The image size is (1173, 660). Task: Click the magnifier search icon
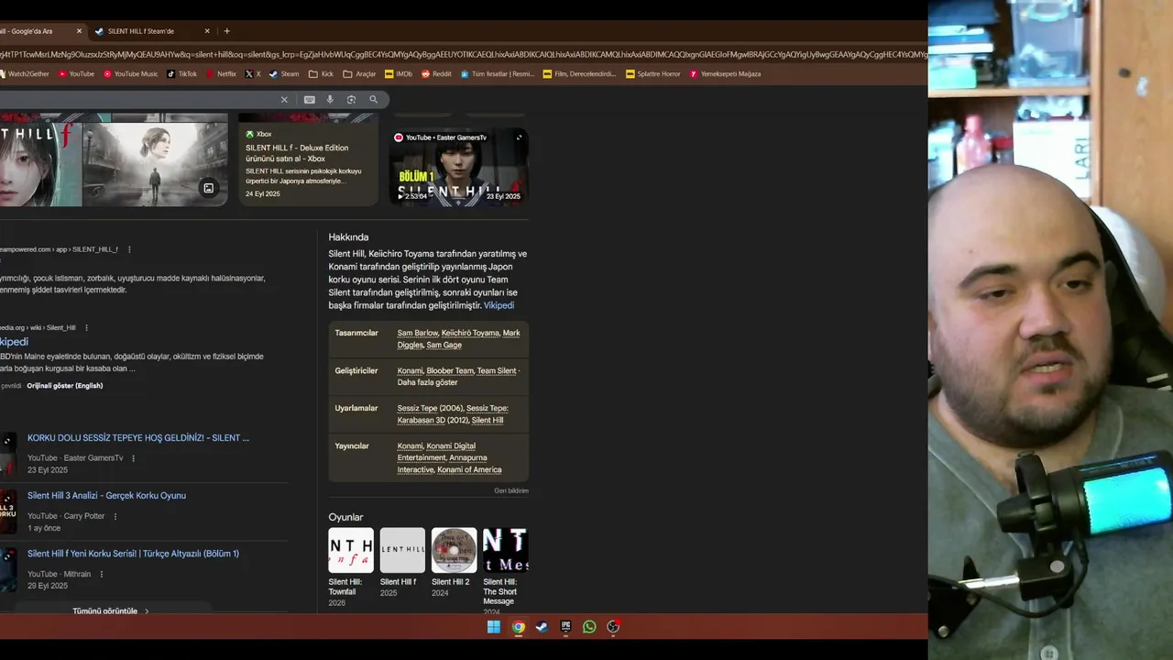pyautogui.click(x=373, y=99)
